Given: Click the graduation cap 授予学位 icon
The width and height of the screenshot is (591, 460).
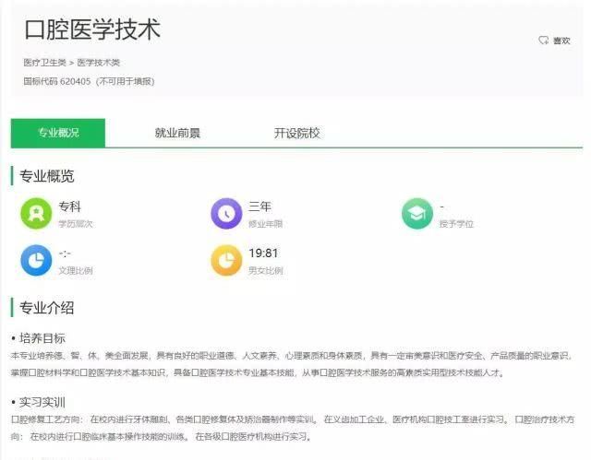Looking at the screenshot, I should 417,214.
